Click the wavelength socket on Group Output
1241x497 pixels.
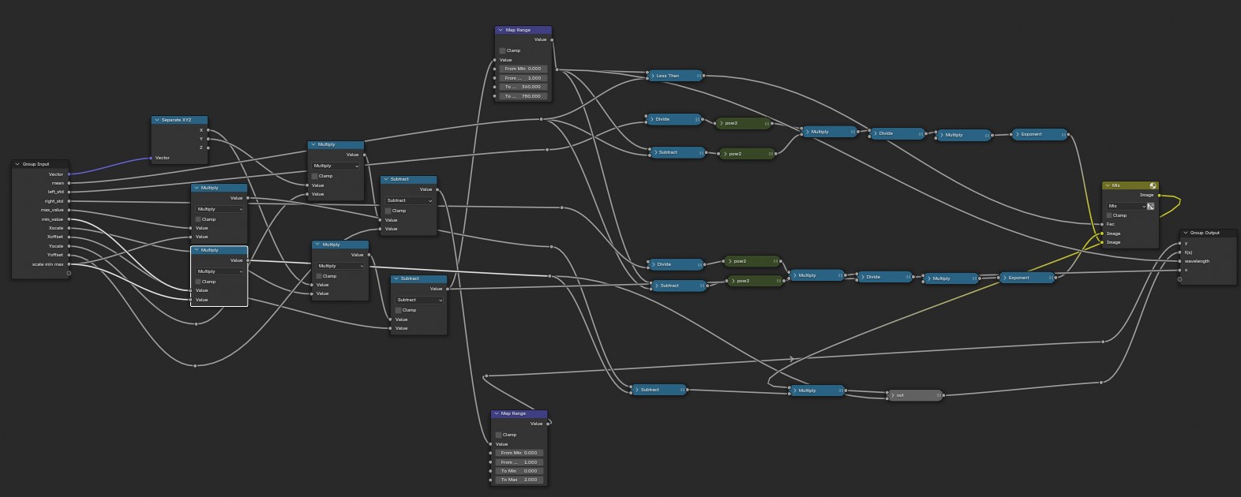coord(1180,261)
